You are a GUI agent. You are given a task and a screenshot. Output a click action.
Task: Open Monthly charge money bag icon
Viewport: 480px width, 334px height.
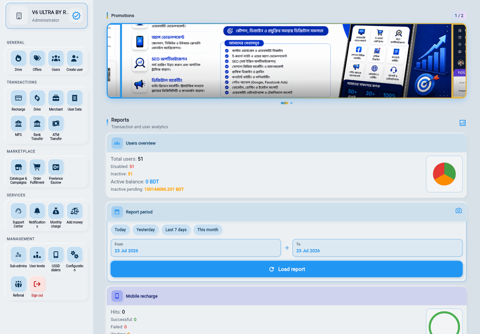(x=56, y=211)
